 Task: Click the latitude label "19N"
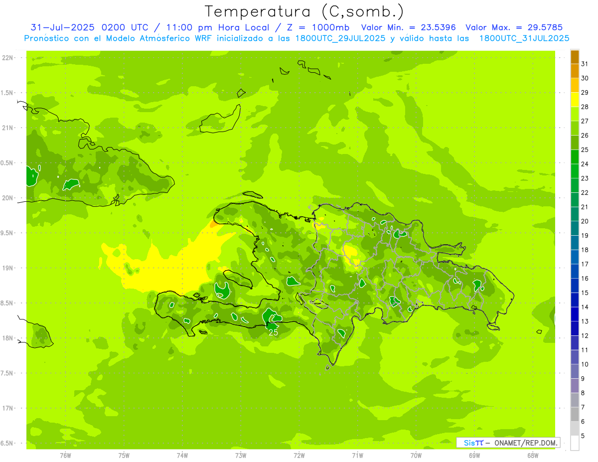pos(8,268)
